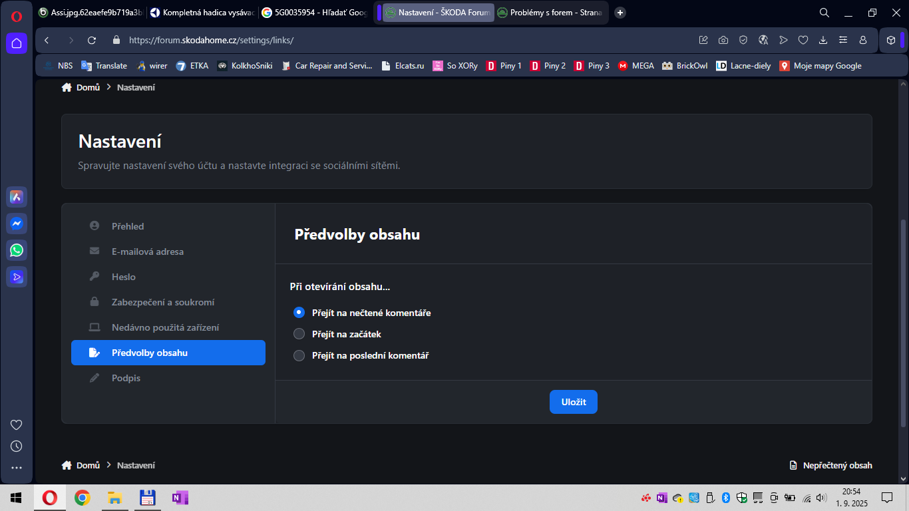The width and height of the screenshot is (909, 511).
Task: Open the Heslo settings section
Action: (x=168, y=277)
